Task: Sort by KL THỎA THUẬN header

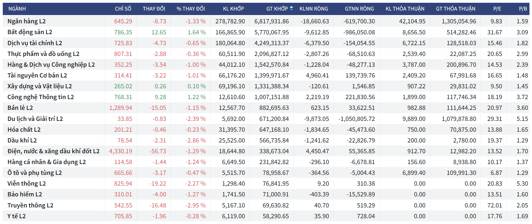Action: click(405, 9)
